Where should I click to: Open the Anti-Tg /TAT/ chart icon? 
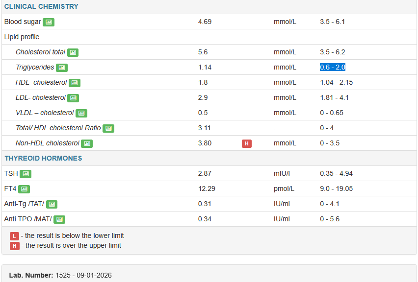click(x=52, y=204)
